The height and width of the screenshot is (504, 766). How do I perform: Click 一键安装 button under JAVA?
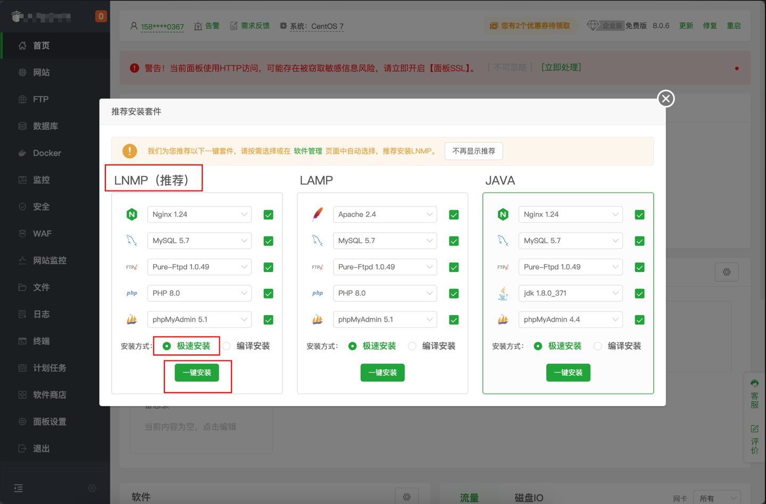pyautogui.click(x=568, y=373)
